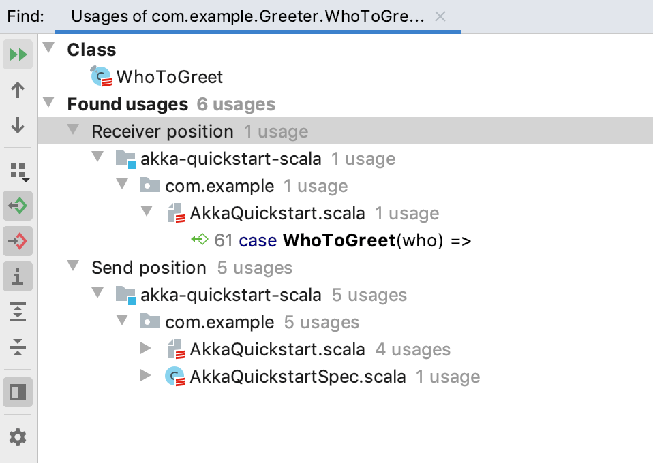The image size is (653, 463).
Task: Expand the AkkaQuickstartSpec.scala node
Action: coord(145,376)
